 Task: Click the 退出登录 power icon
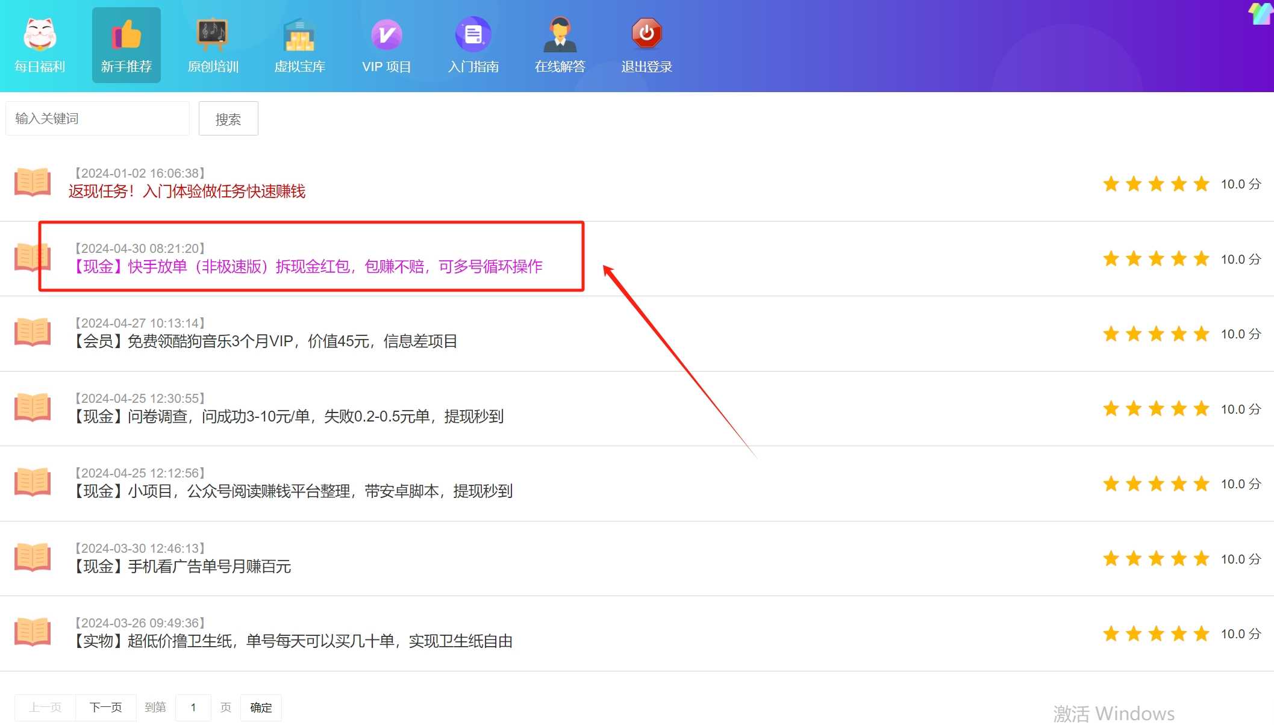646,33
